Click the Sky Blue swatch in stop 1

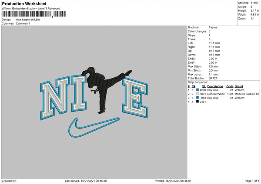197,90
